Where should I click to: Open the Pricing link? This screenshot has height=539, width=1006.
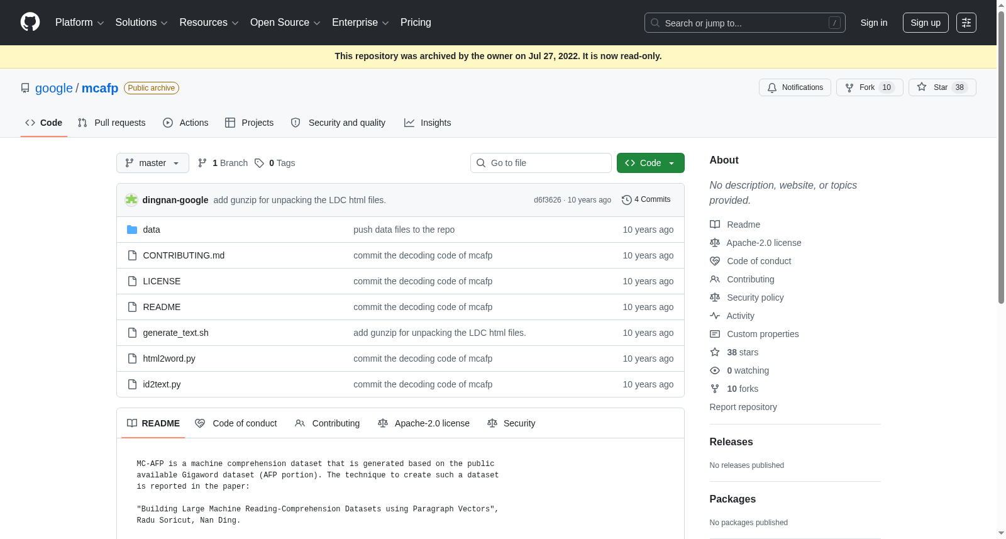416,23
